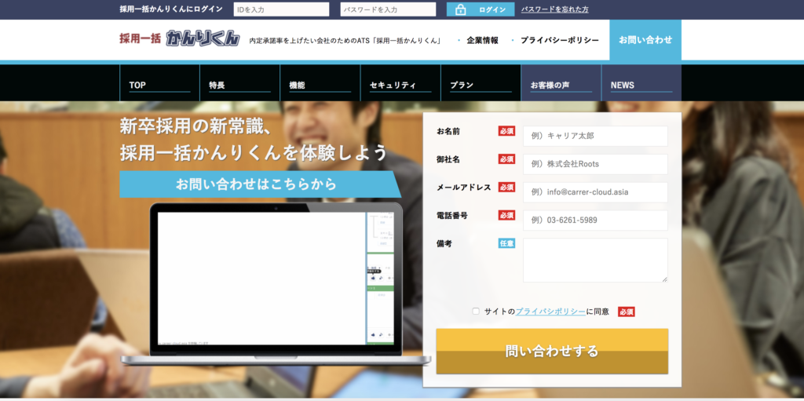
Task: Click the お問い合わせ header button
Action: coord(645,40)
